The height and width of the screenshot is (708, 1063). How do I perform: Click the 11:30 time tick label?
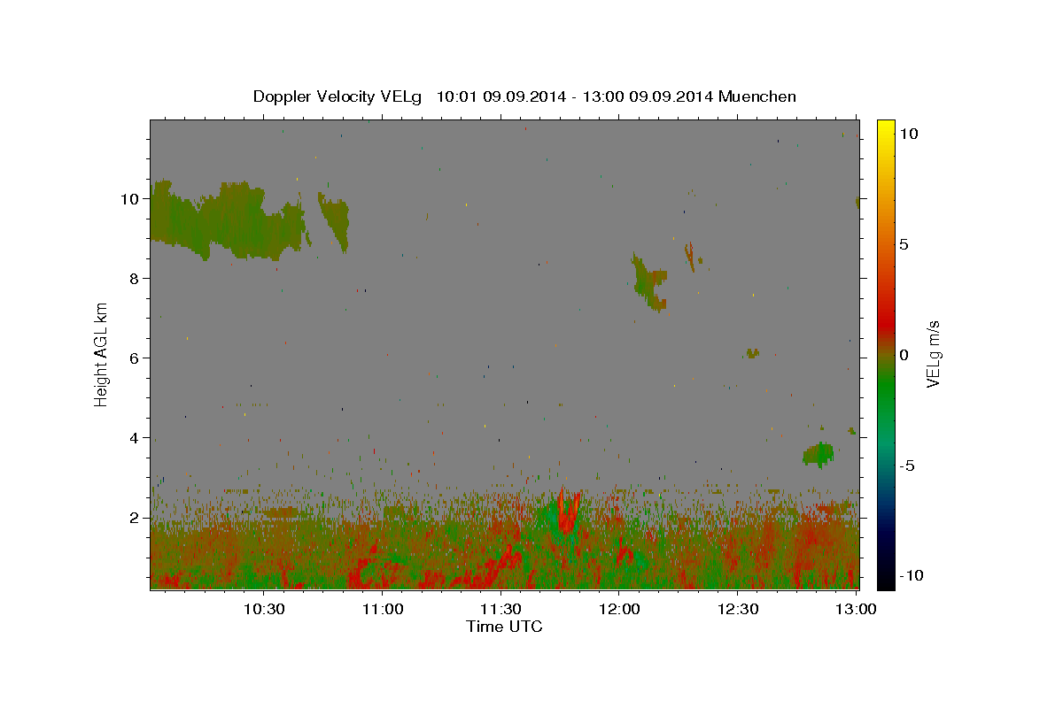point(500,609)
